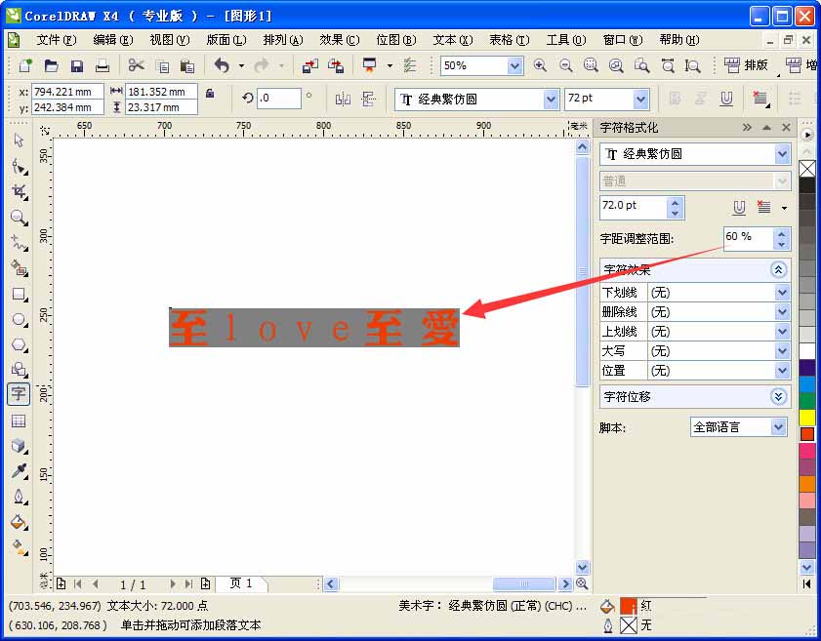Collapse the 字符效果 section
Screen dimensions: 821x641
779,269
